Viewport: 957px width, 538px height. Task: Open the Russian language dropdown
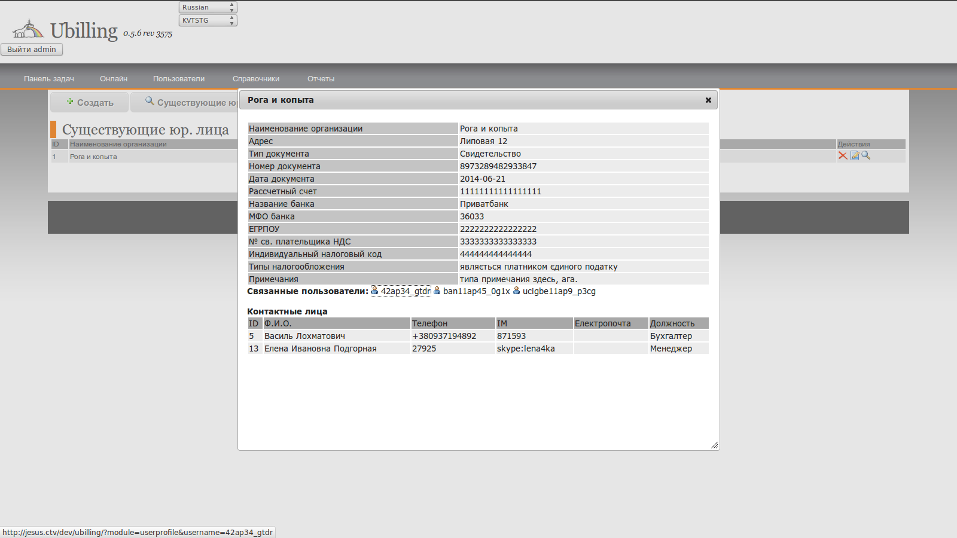pos(208,7)
